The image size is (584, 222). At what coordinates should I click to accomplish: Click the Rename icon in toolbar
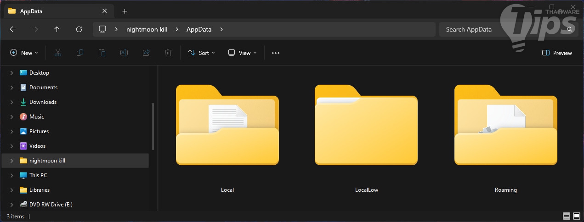tap(124, 53)
